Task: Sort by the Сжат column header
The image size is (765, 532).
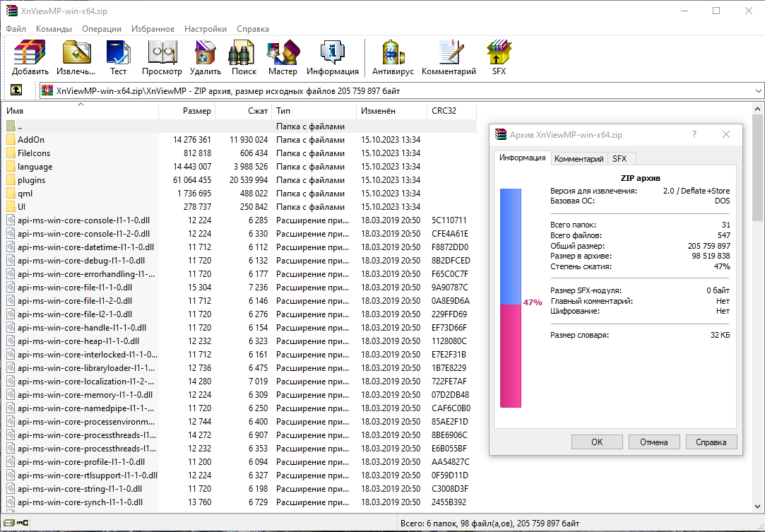Action: [244, 111]
